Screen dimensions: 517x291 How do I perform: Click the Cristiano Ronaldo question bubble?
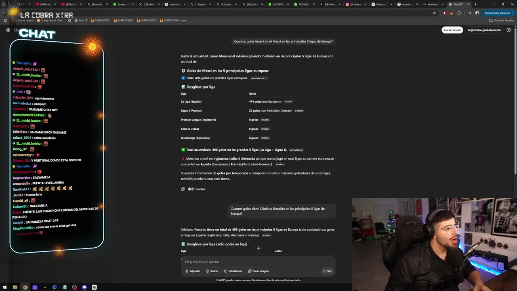282,211
